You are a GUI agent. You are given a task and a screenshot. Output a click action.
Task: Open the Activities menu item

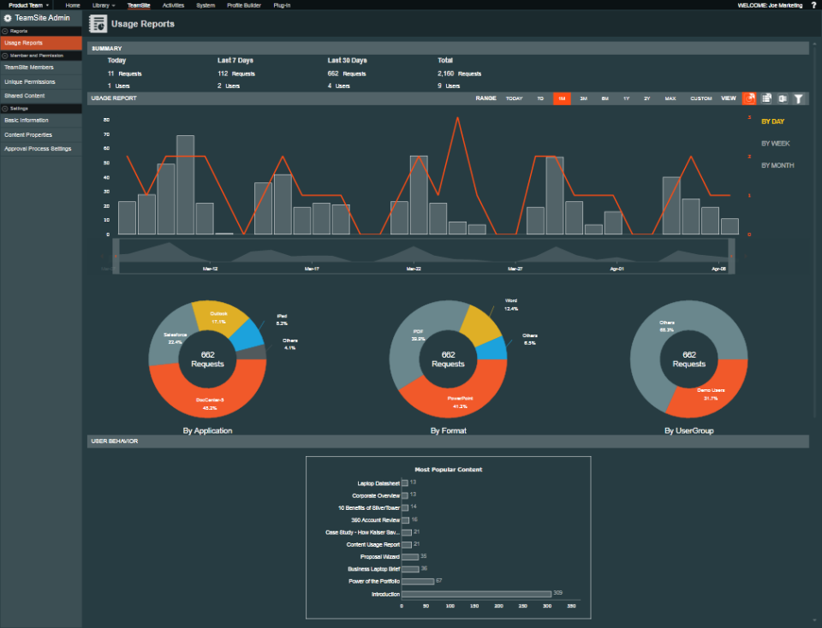pyautogui.click(x=173, y=5)
